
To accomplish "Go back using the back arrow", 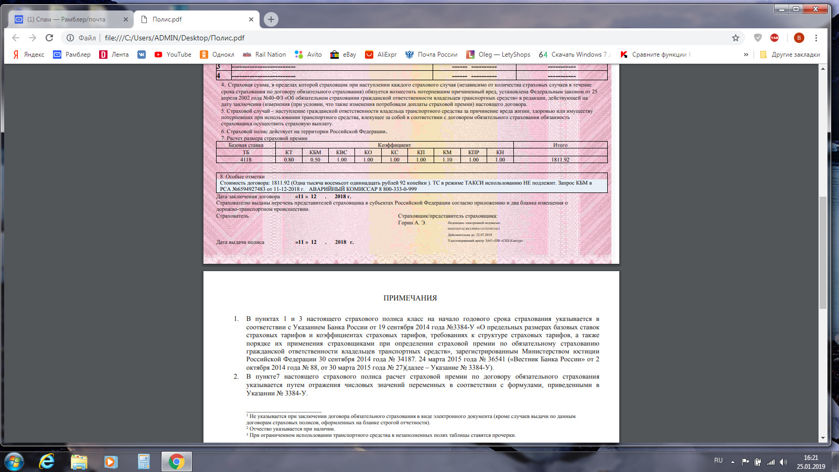I will pyautogui.click(x=16, y=38).
